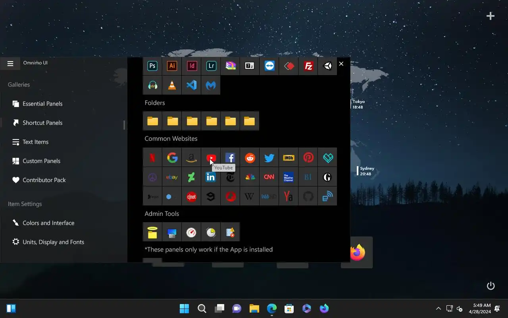This screenshot has height=318, width=508.
Task: Open File Explorer from the taskbar
Action: pos(254,308)
